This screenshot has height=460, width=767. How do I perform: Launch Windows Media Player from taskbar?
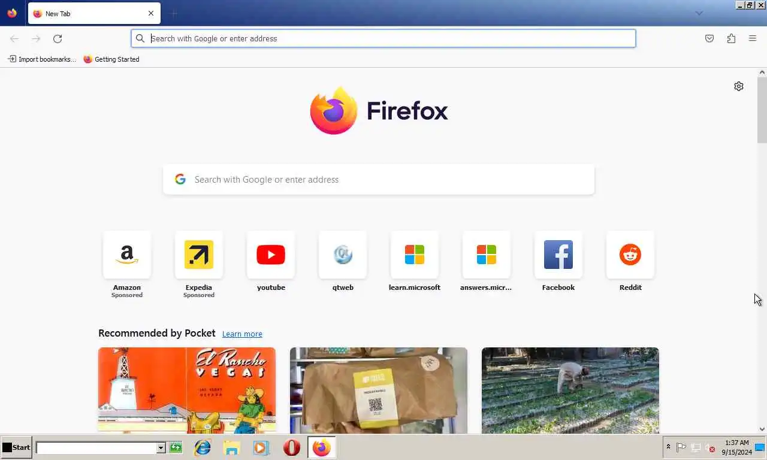pyautogui.click(x=261, y=447)
